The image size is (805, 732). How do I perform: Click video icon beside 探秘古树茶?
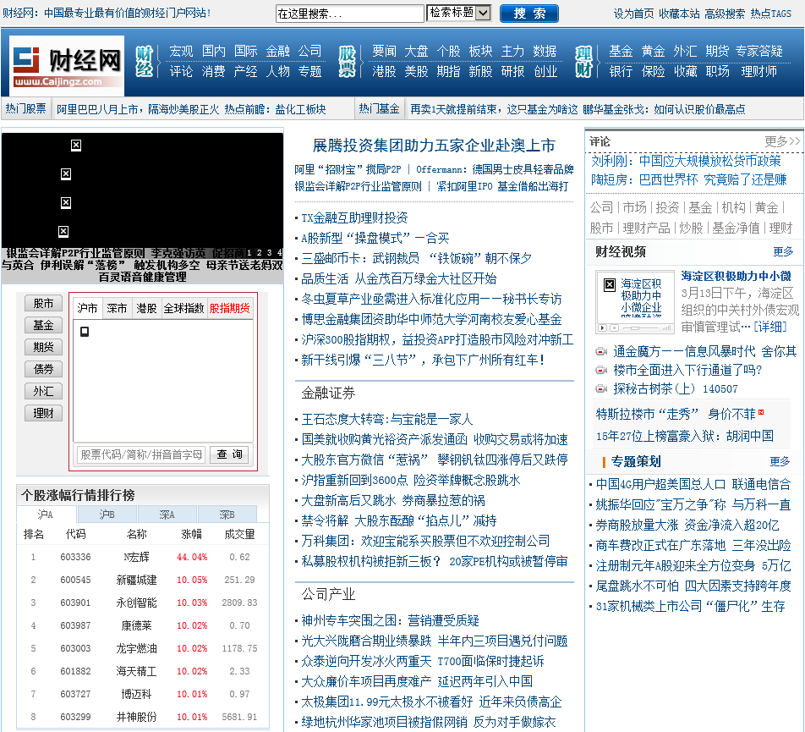point(601,389)
